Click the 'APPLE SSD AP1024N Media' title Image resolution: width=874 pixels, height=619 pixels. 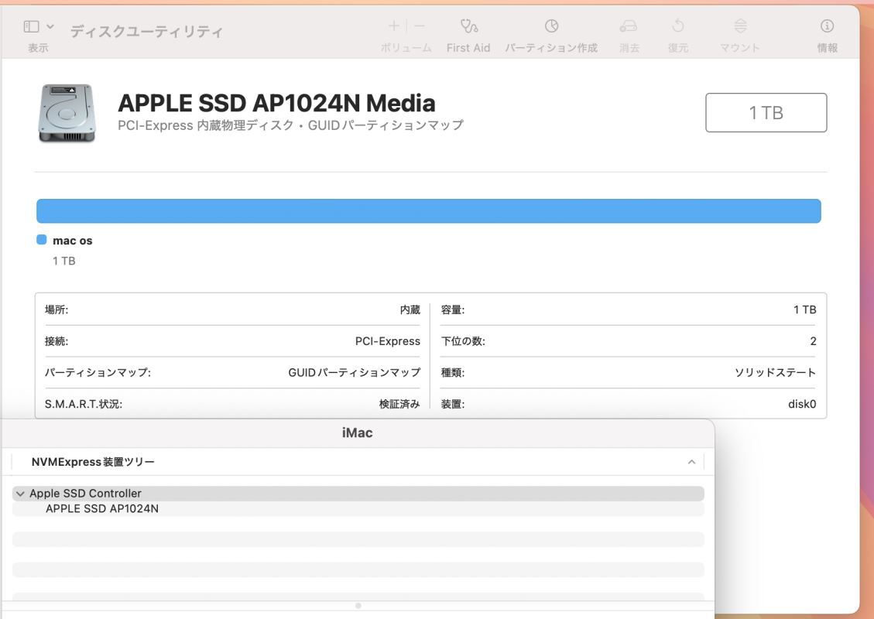point(276,103)
